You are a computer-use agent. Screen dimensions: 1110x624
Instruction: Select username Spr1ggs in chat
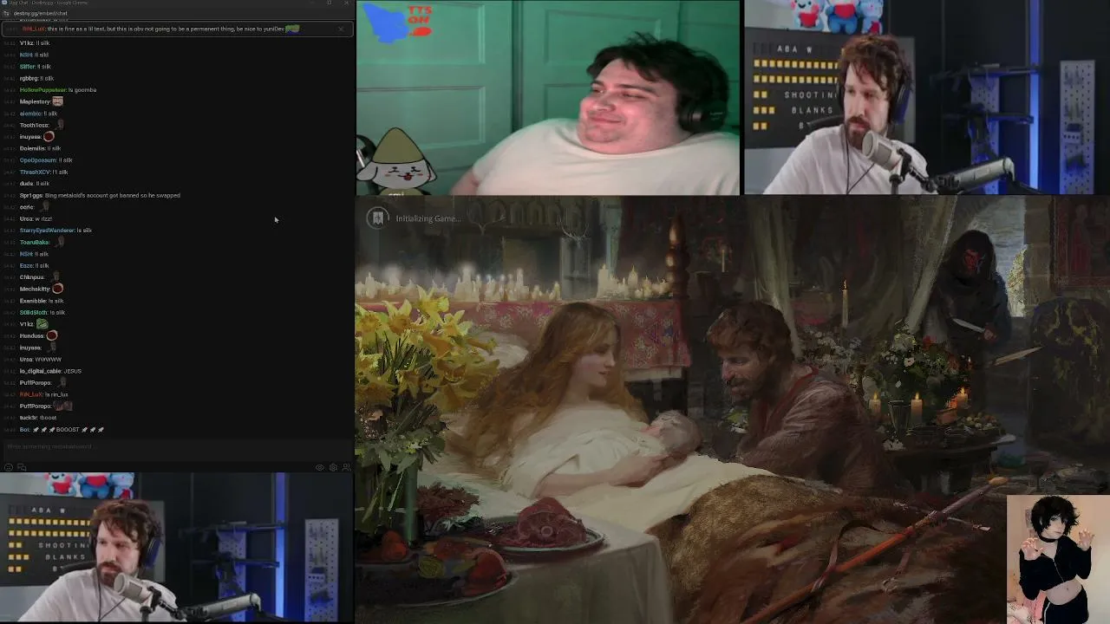click(x=31, y=195)
